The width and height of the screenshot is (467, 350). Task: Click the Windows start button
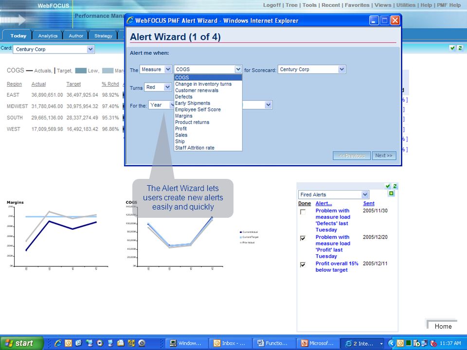point(21,343)
